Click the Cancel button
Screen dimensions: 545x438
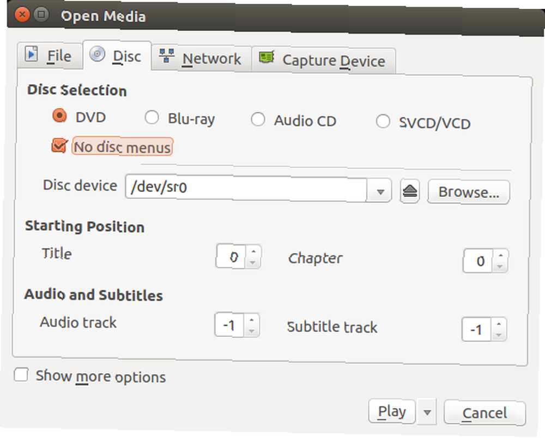point(485,413)
